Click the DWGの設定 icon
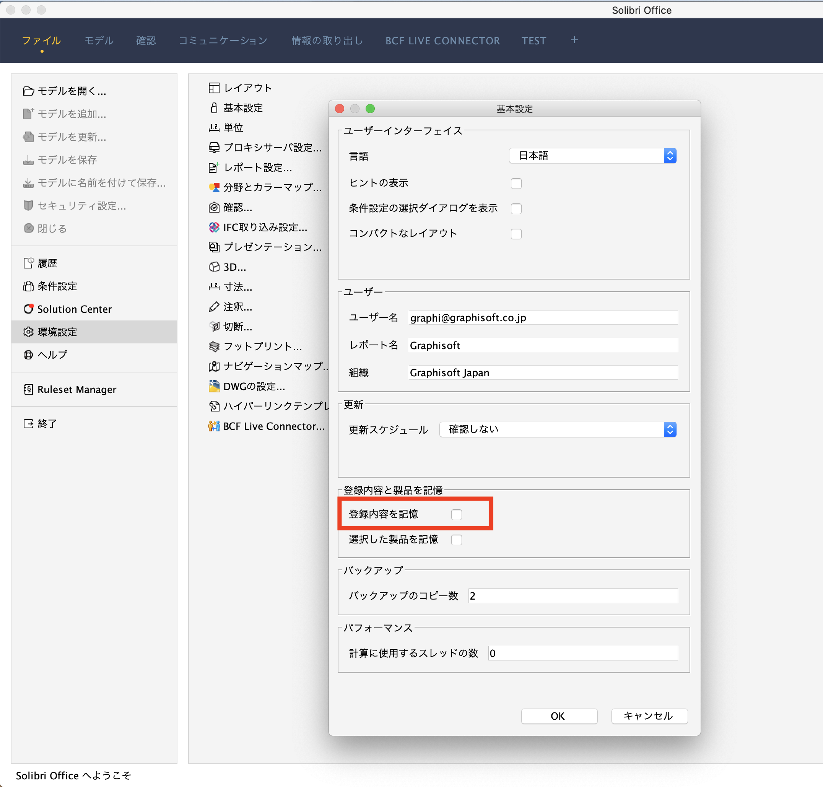Viewport: 823px width, 787px height. pos(214,386)
